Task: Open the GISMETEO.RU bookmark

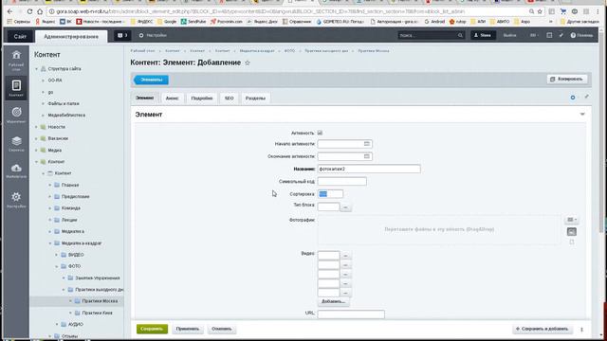Action: (x=340, y=22)
